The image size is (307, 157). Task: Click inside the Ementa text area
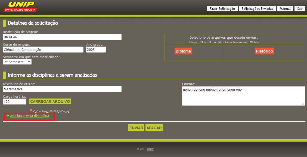pos(243,97)
